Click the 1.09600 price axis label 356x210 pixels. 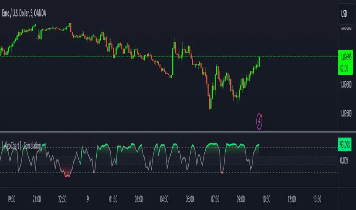pos(346,85)
